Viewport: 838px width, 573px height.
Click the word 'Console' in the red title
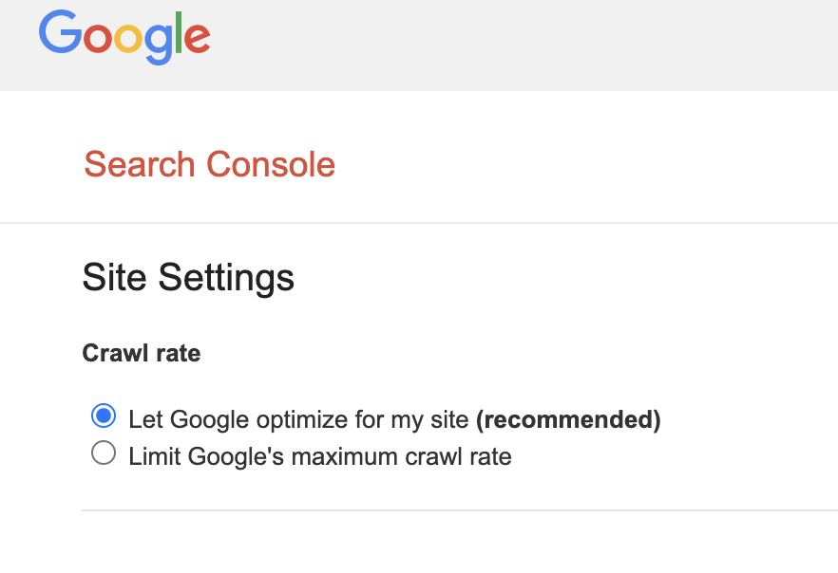click(271, 164)
